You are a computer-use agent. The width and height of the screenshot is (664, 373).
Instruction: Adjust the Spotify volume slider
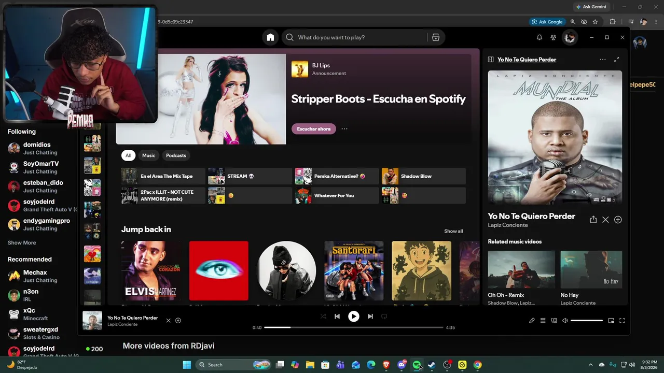(x=587, y=321)
